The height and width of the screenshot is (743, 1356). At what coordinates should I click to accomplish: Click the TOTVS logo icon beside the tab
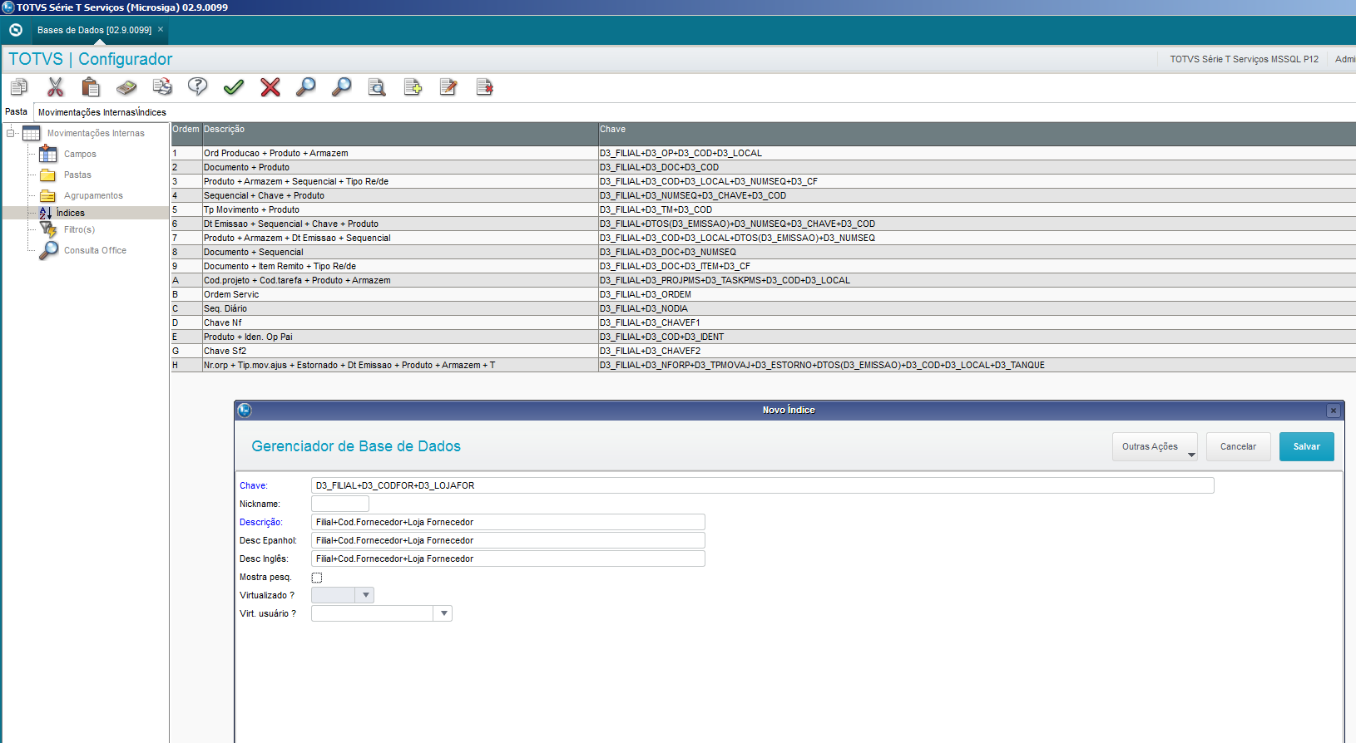coord(16,30)
